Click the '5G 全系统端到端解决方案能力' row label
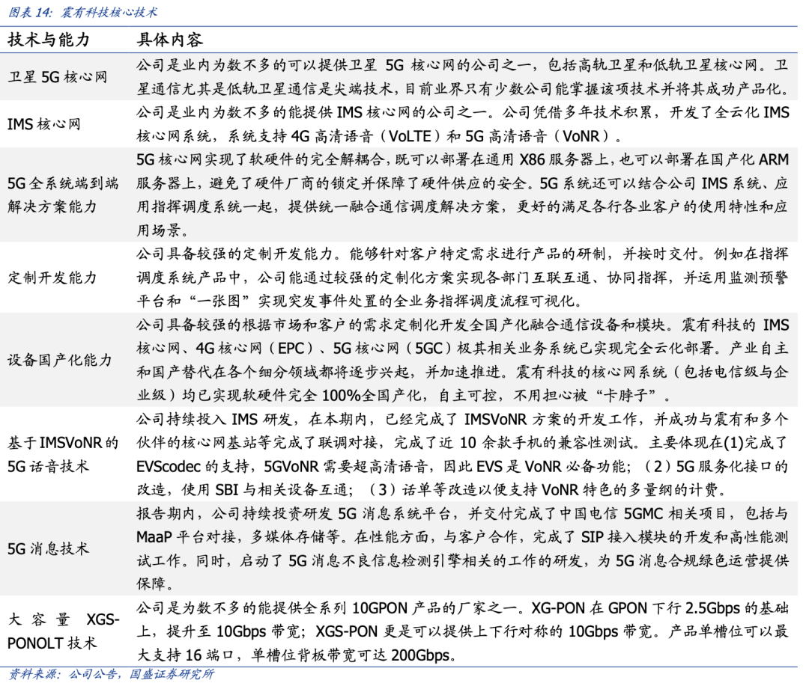This screenshot has height=692, width=809. click(x=63, y=194)
